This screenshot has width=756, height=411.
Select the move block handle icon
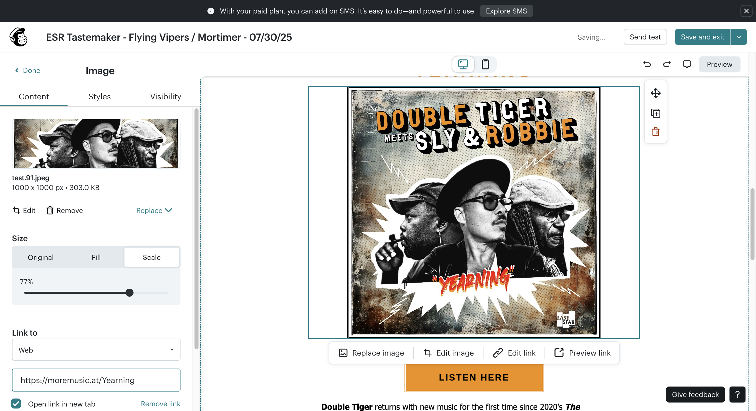click(x=656, y=93)
